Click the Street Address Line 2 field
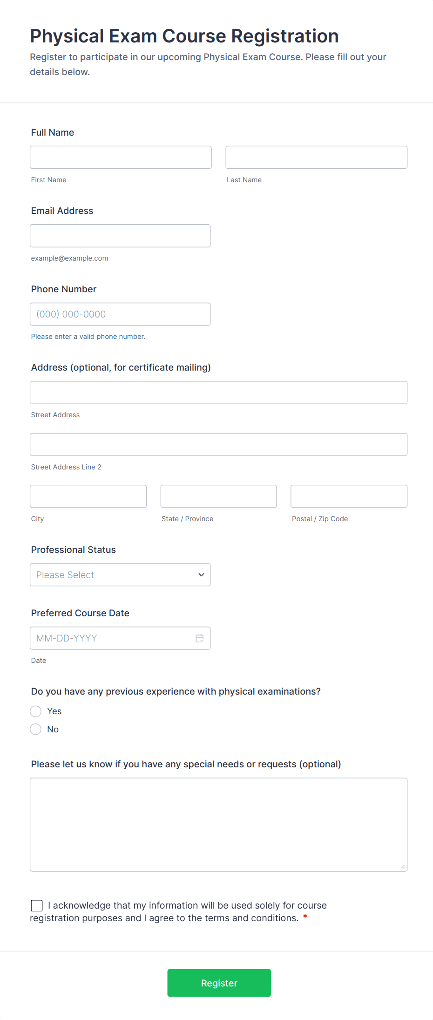The image size is (433, 1020). click(x=218, y=445)
